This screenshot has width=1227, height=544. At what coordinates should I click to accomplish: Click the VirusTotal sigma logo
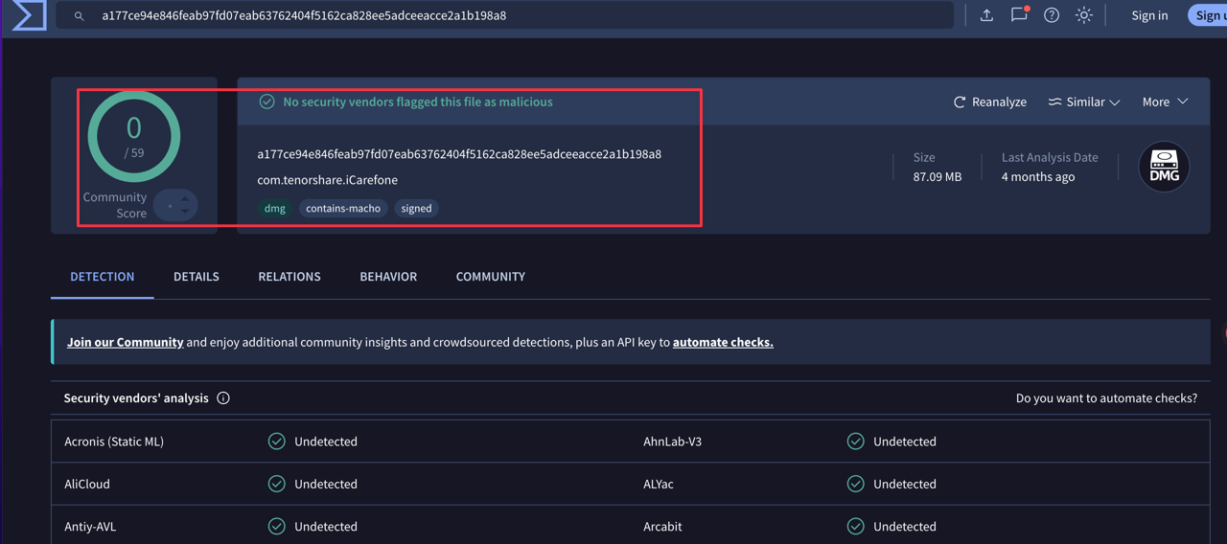[x=28, y=15]
